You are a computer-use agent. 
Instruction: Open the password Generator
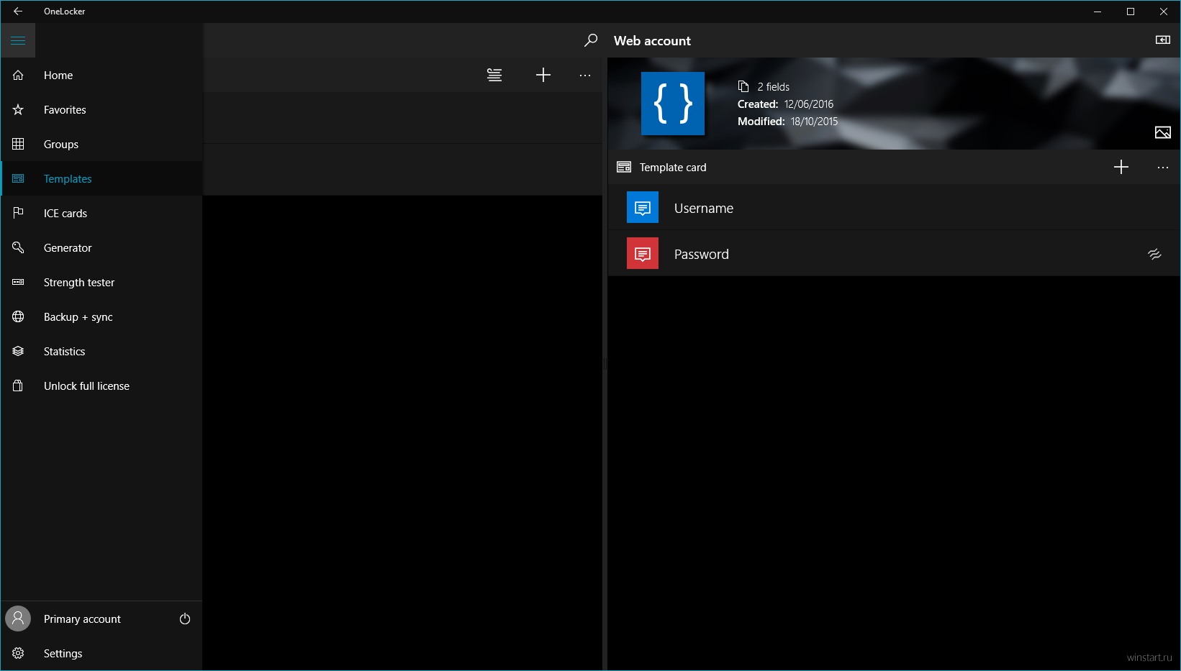[x=101, y=247]
